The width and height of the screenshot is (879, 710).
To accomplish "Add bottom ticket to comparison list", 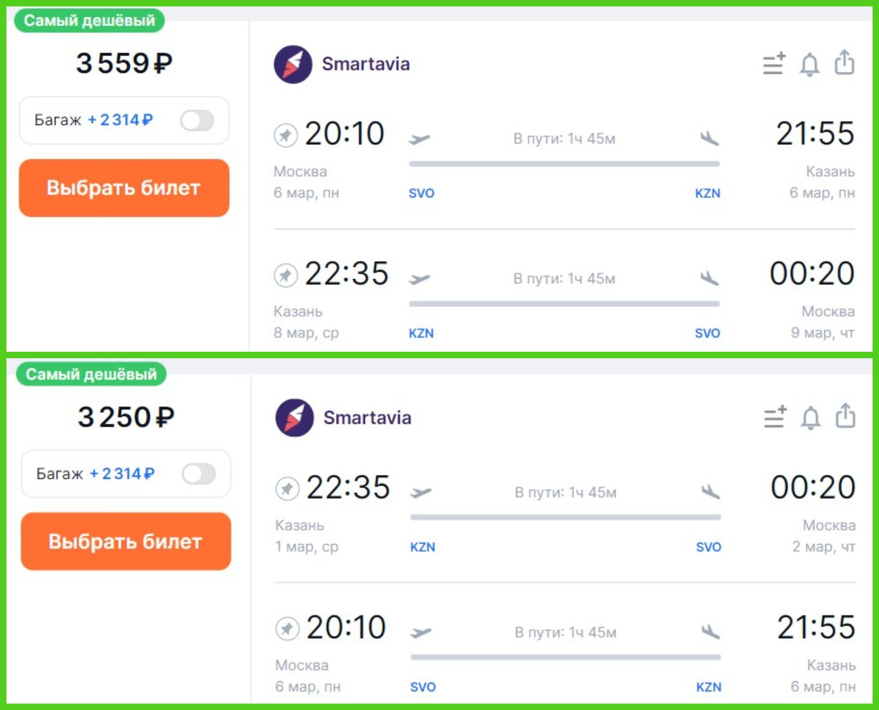I will (x=775, y=417).
